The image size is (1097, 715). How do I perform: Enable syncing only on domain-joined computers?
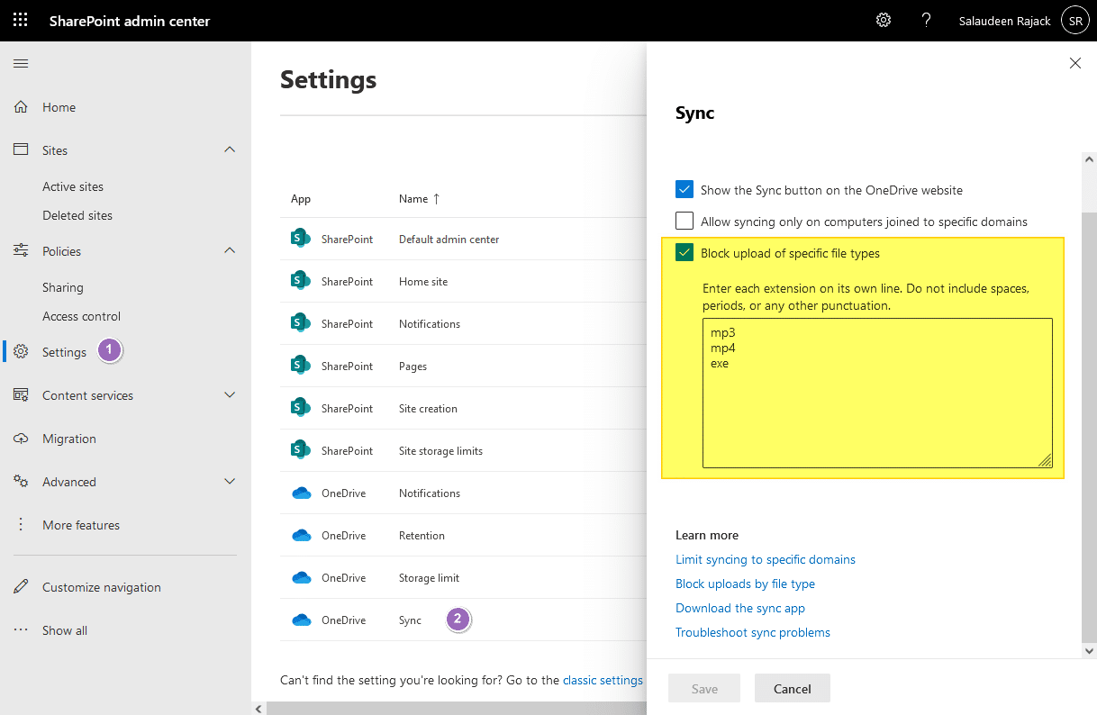click(684, 221)
